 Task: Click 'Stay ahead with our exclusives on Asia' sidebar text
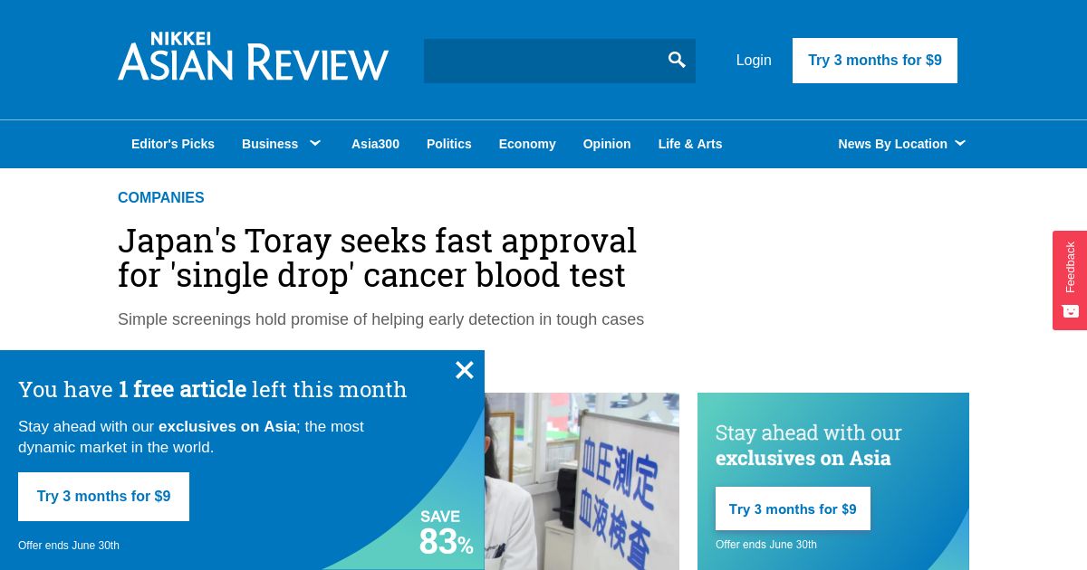pos(808,445)
